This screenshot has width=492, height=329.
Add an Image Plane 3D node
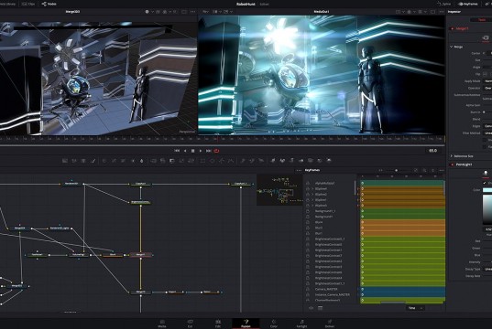pos(273,161)
